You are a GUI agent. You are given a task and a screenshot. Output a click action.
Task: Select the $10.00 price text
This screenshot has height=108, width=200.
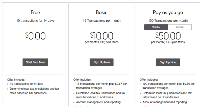point(101,36)
